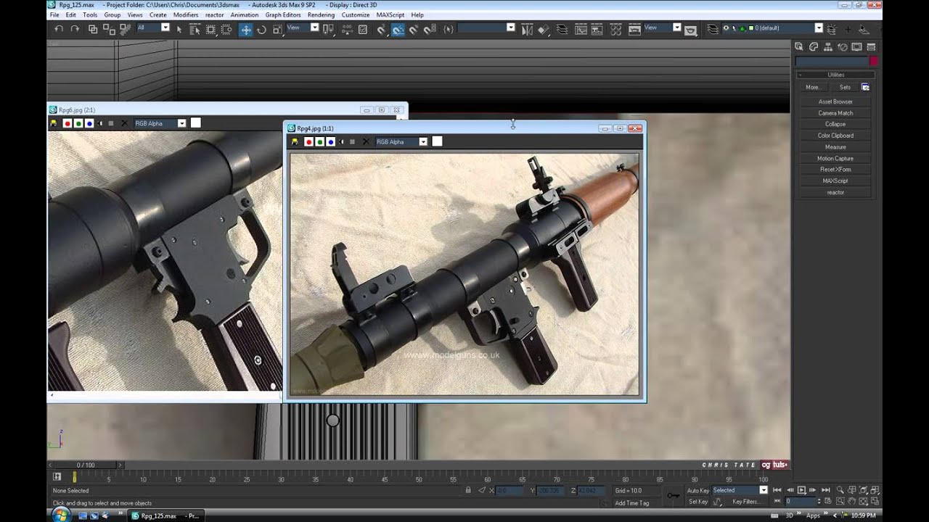Screen dimensions: 929x522
Task: Click the white color swatch in Rpg4.jpg window
Action: [437, 142]
